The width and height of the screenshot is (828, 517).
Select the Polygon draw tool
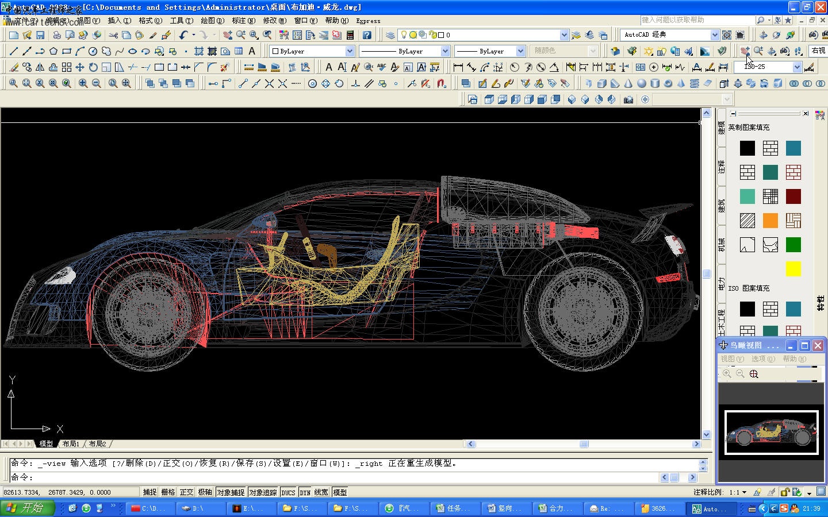53,51
